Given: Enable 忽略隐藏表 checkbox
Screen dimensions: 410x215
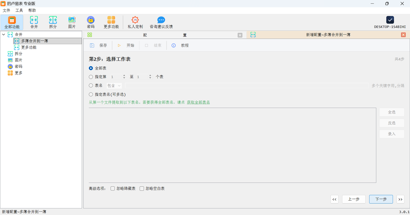Looking at the screenshot, I should click(x=113, y=189).
